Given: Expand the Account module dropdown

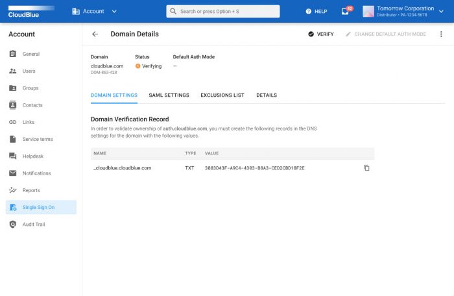Looking at the screenshot, I should tap(95, 11).
